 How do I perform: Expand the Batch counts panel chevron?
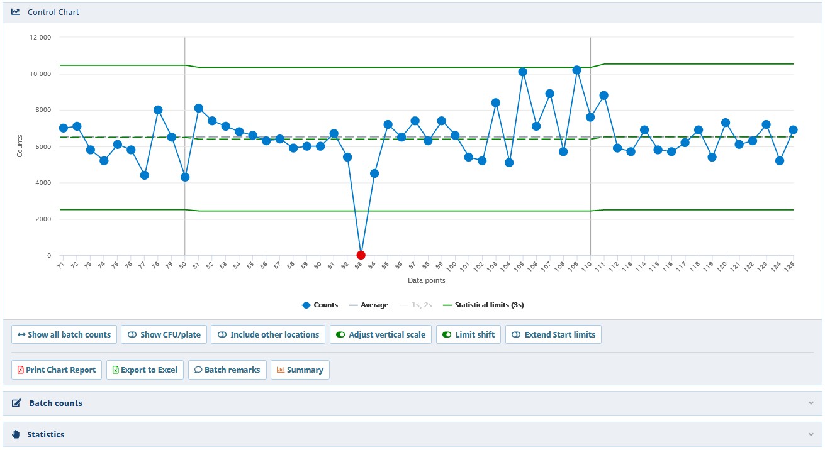[811, 403]
